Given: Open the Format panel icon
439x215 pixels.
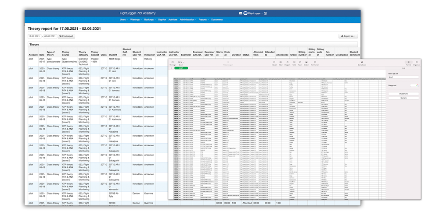Looking at the screenshot, I should [408, 63].
